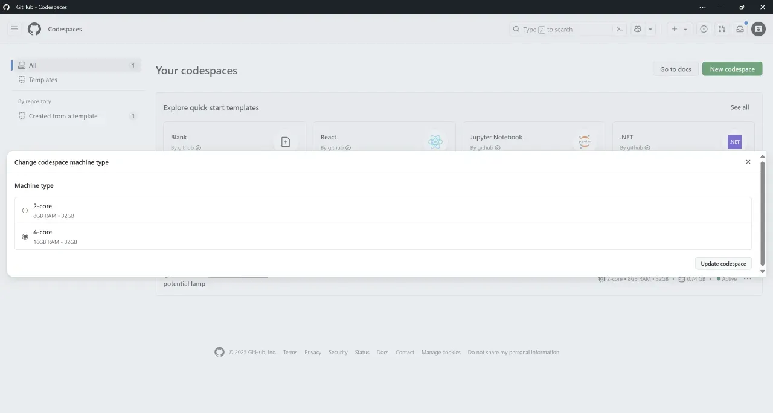Open Copilot chat icon
Viewport: 773px width, 413px height.
click(x=637, y=29)
